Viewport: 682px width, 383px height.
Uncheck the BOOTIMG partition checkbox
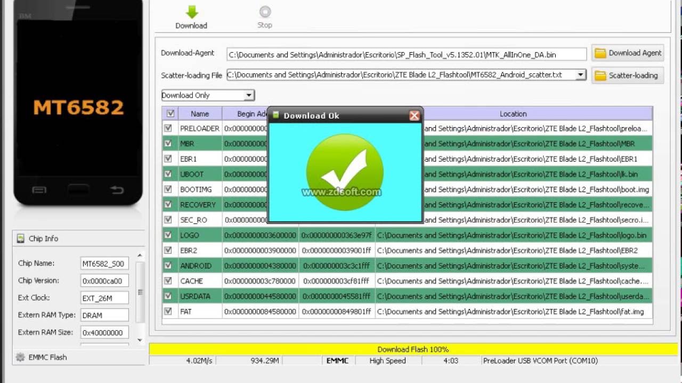168,189
